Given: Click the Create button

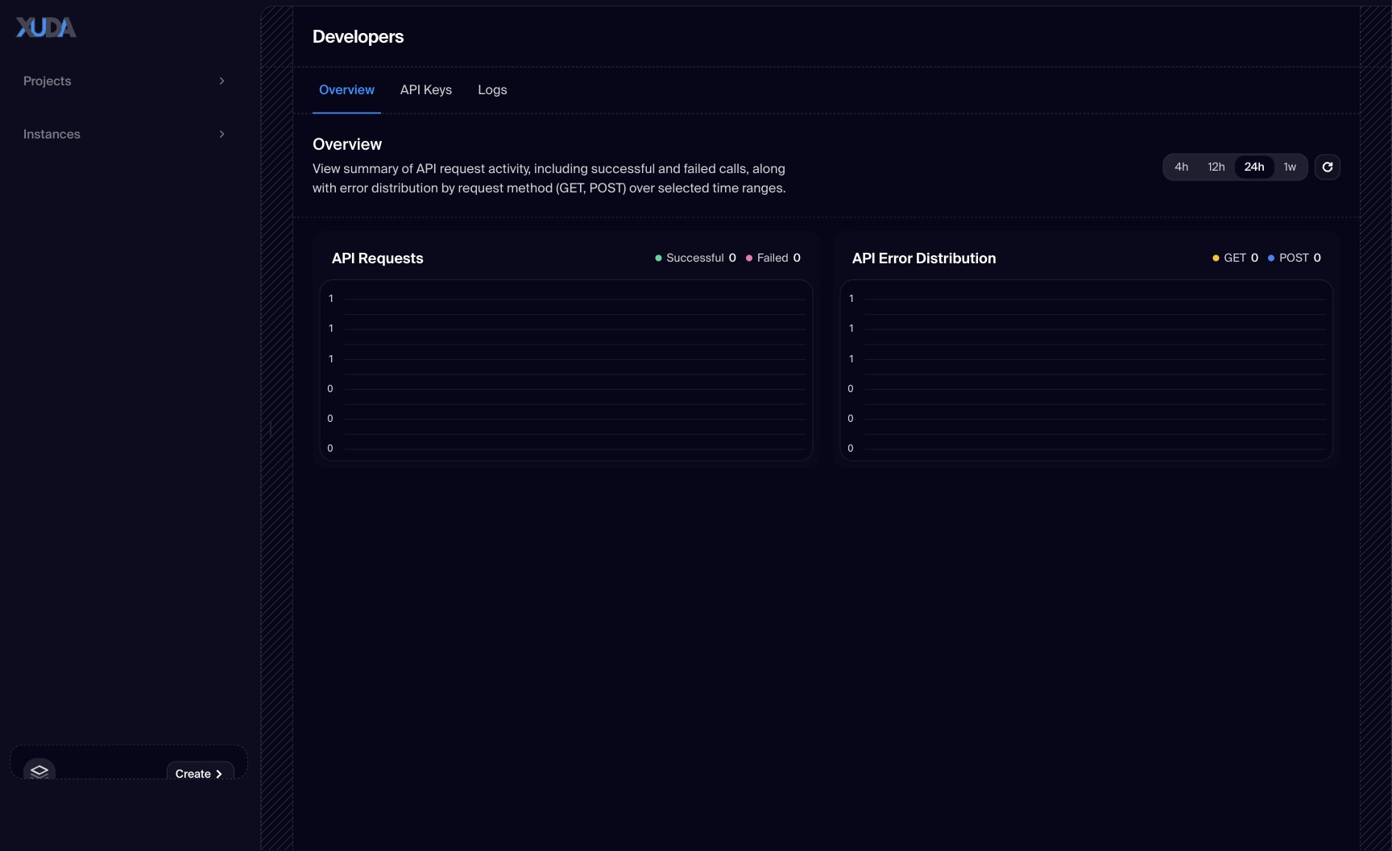Looking at the screenshot, I should [200, 772].
